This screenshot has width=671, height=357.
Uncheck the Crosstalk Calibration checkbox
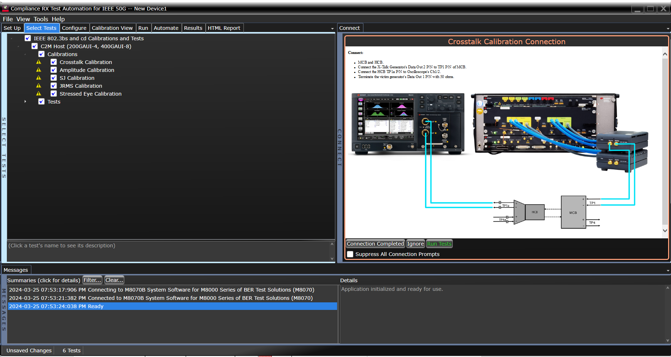point(54,62)
